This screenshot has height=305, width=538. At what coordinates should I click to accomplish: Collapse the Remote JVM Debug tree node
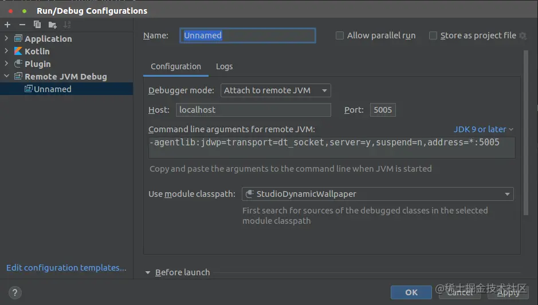point(7,77)
